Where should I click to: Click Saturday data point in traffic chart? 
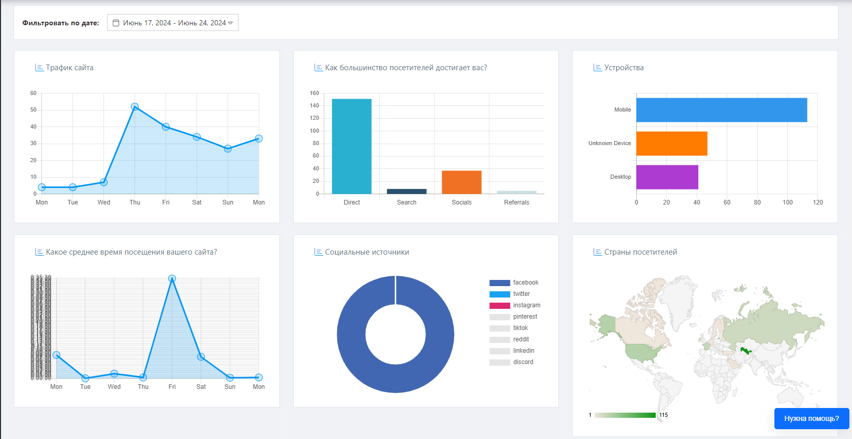(x=197, y=137)
